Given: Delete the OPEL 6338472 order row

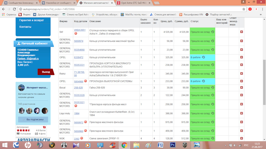Looking at the screenshot, I should coord(242,57).
